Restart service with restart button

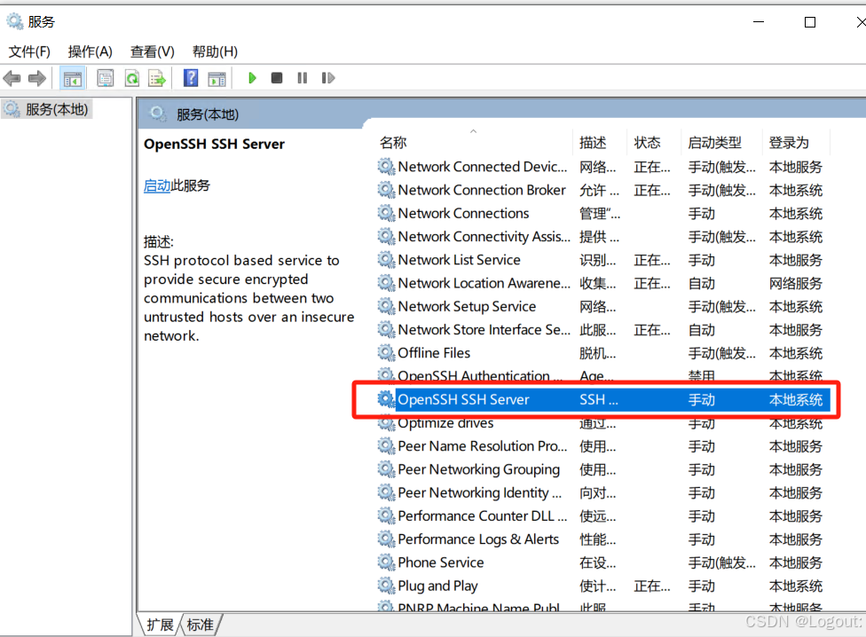coord(328,78)
